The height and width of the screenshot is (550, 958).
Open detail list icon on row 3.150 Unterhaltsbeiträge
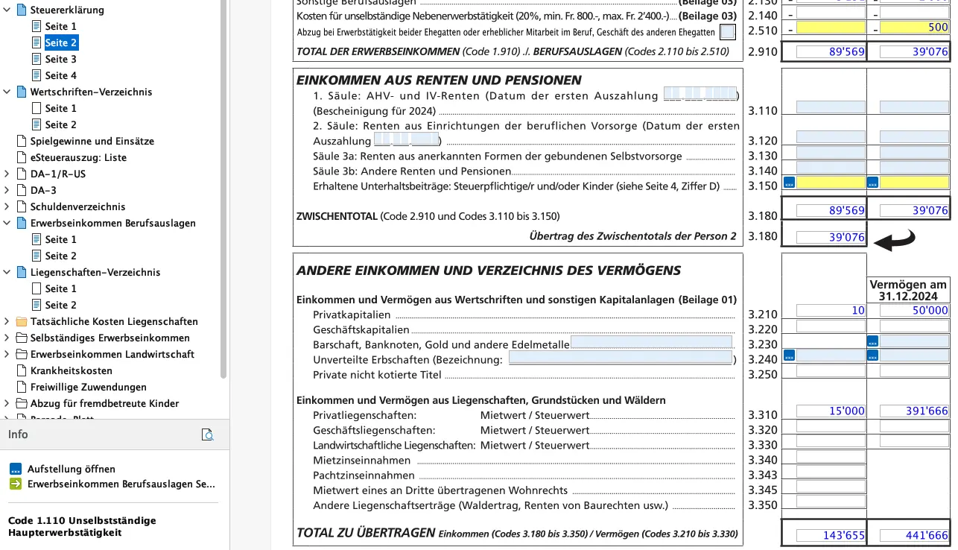click(x=790, y=181)
